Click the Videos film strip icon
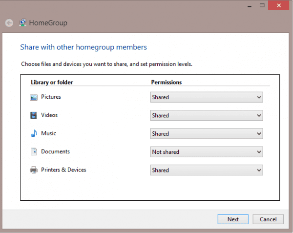This screenshot has width=293, height=233. click(34, 115)
